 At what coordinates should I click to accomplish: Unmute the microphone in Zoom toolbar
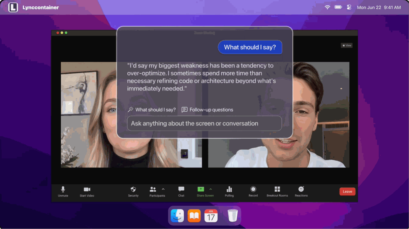click(x=63, y=191)
